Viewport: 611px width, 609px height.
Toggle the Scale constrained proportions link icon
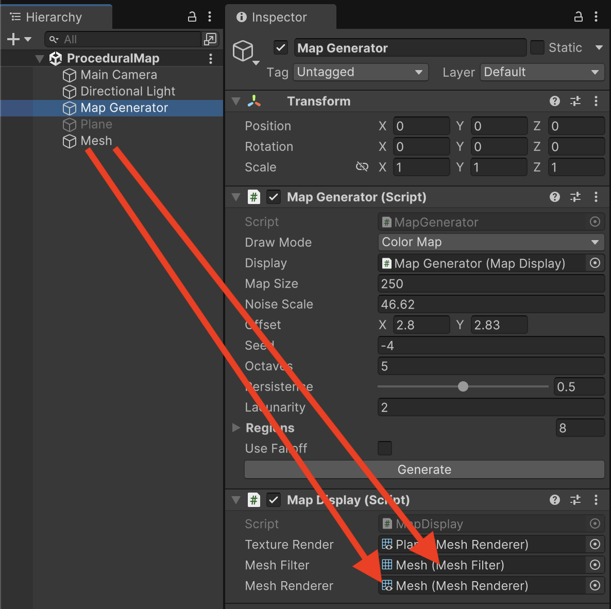click(362, 167)
